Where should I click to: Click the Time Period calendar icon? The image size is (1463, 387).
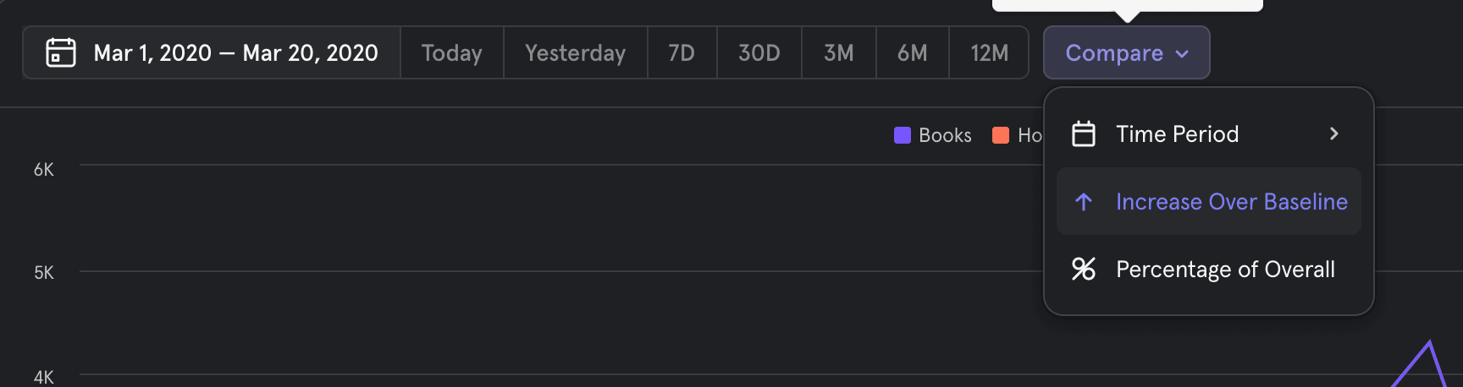[x=1084, y=134]
